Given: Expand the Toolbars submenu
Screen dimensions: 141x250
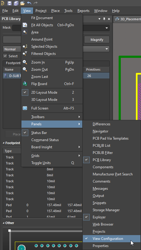Looking at the screenshot, I should (x=52, y=117).
